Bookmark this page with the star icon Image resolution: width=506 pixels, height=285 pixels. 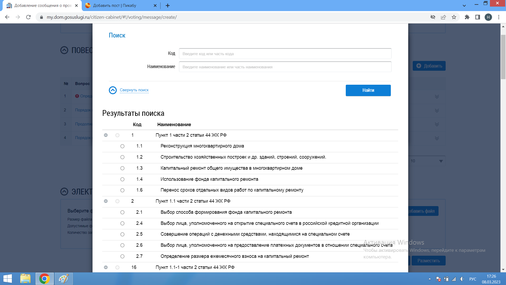(454, 17)
